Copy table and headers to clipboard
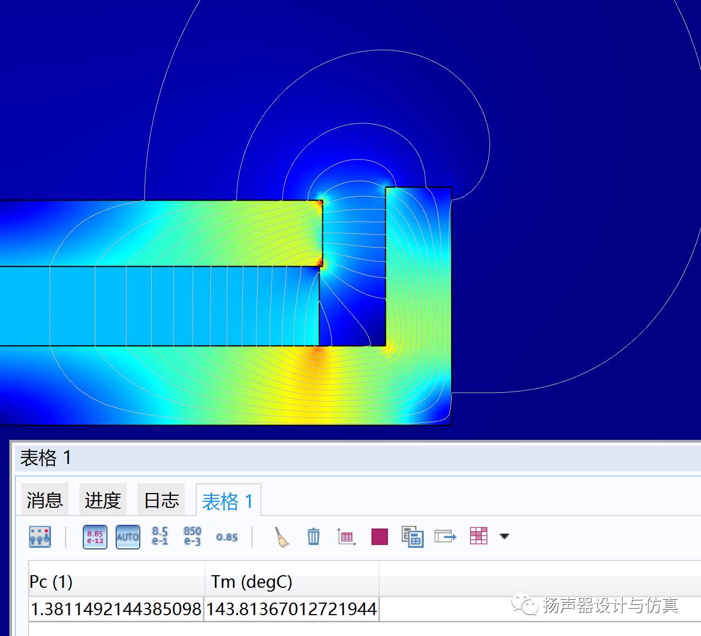The image size is (701, 636). [x=412, y=537]
